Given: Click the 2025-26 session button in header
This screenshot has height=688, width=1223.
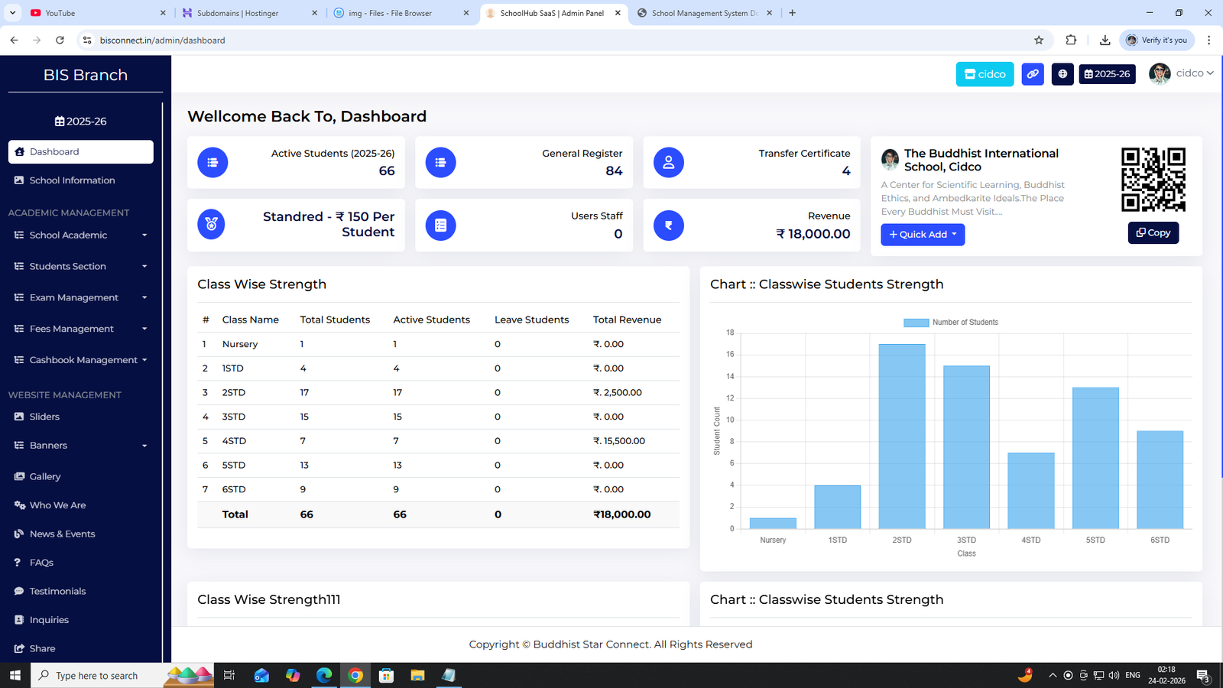Looking at the screenshot, I should (1107, 74).
